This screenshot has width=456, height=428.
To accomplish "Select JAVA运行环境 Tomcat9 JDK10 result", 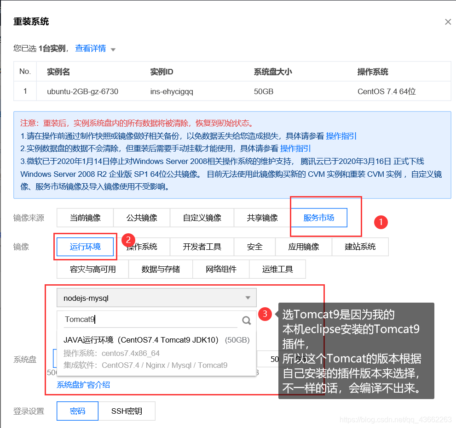I will 156,352.
